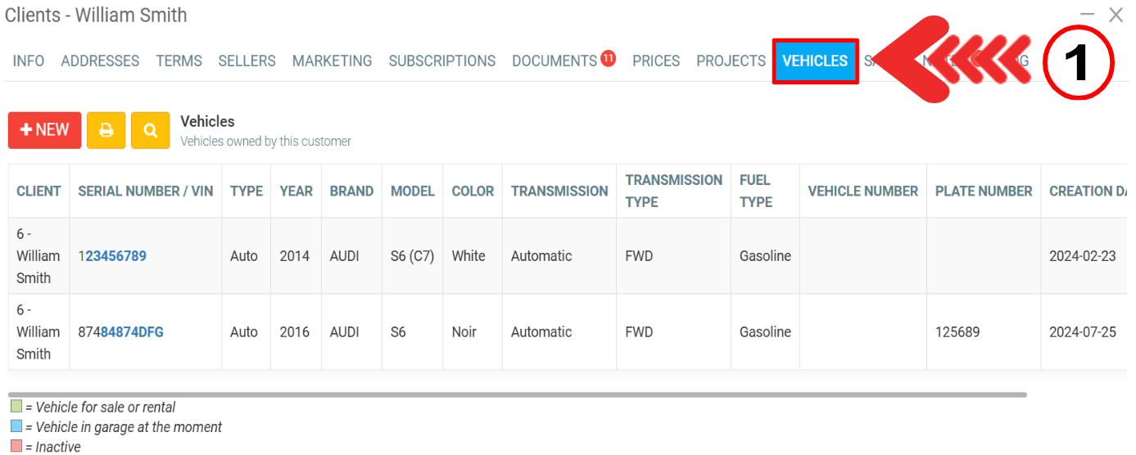The height and width of the screenshot is (455, 1136).
Task: Open the ADDRESSES tab
Action: coord(100,61)
